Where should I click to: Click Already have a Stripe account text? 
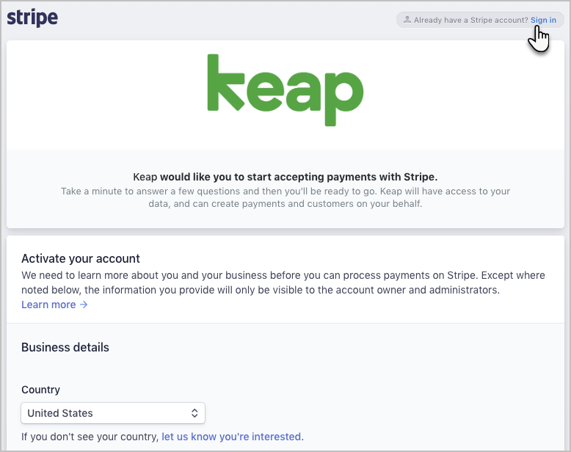(x=471, y=20)
